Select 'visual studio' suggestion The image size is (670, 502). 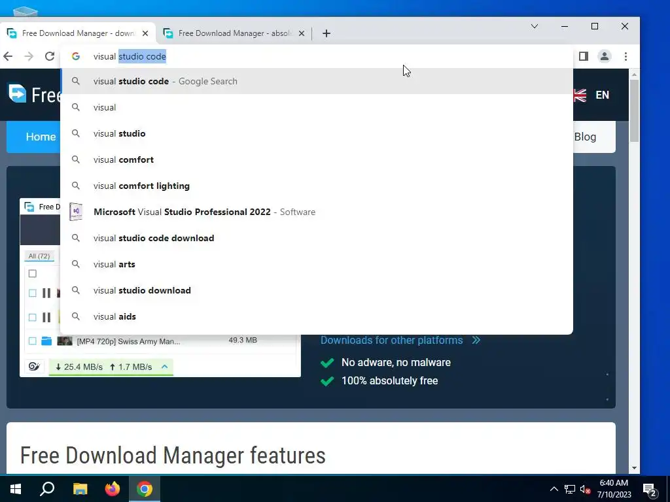pos(317,133)
